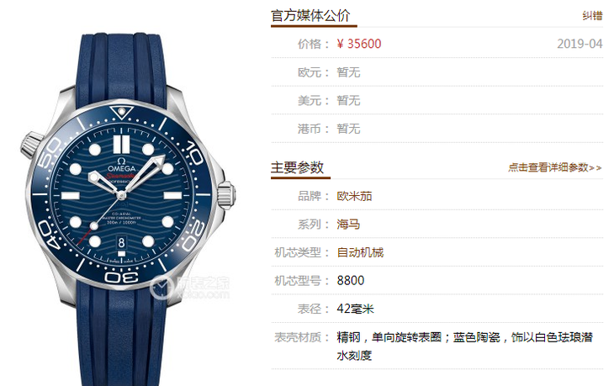Click the 港币 price row
The height and width of the screenshot is (386, 614).
pos(437,129)
